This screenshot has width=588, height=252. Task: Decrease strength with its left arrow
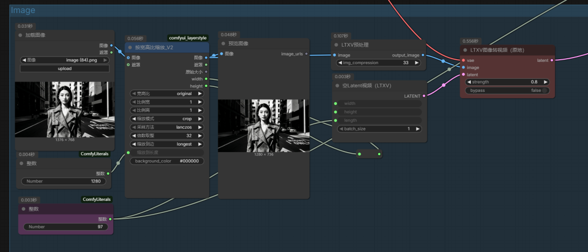[469, 82]
